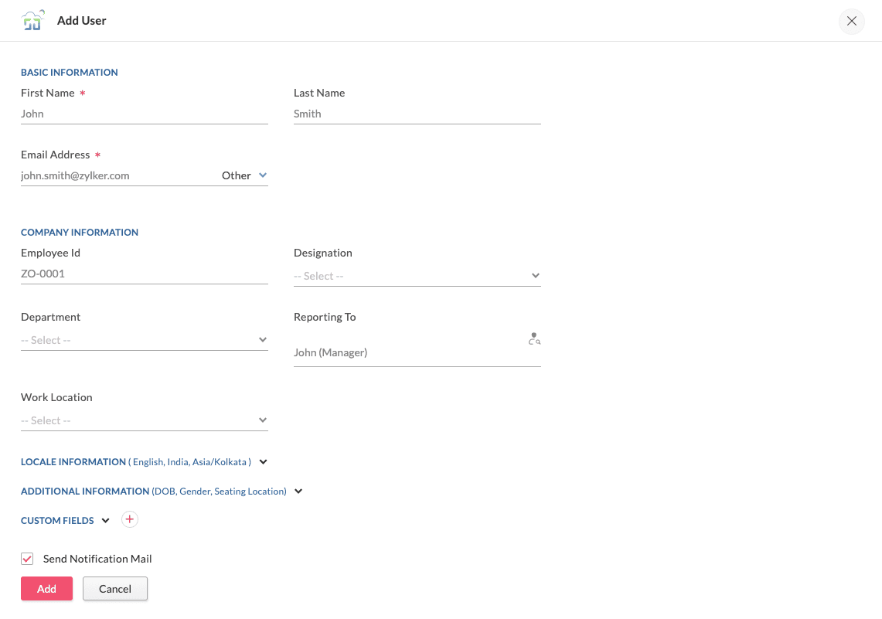Click the First Name input field
Viewport: 882px width, 619px height.
pos(144,114)
